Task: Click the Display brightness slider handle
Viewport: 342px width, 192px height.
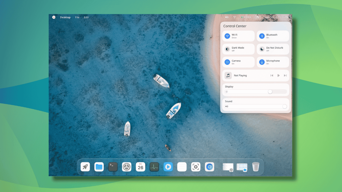Action: 270,92
